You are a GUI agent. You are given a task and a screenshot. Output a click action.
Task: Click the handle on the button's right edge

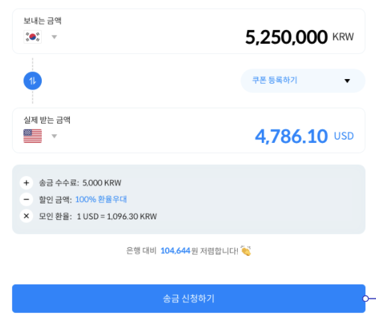click(365, 298)
